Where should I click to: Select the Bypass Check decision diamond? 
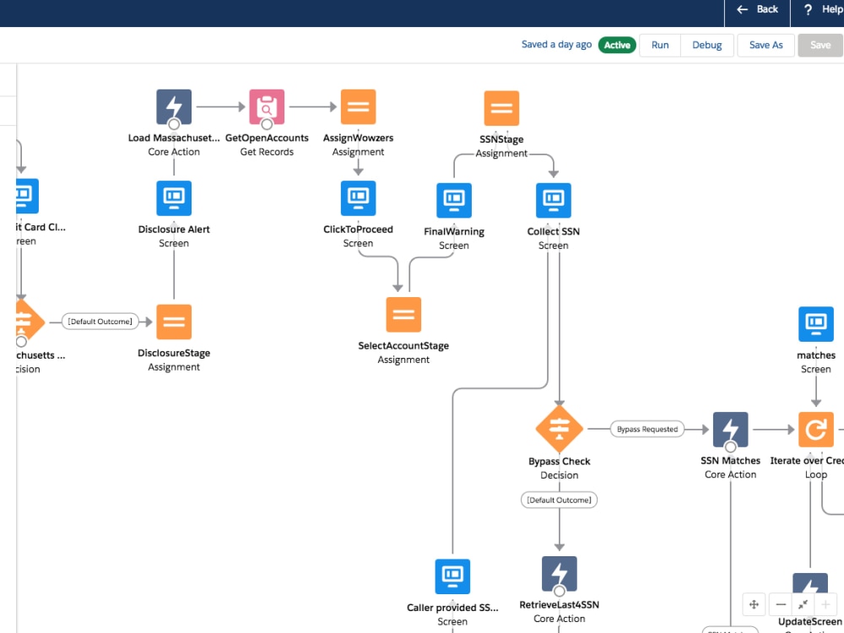[559, 429]
